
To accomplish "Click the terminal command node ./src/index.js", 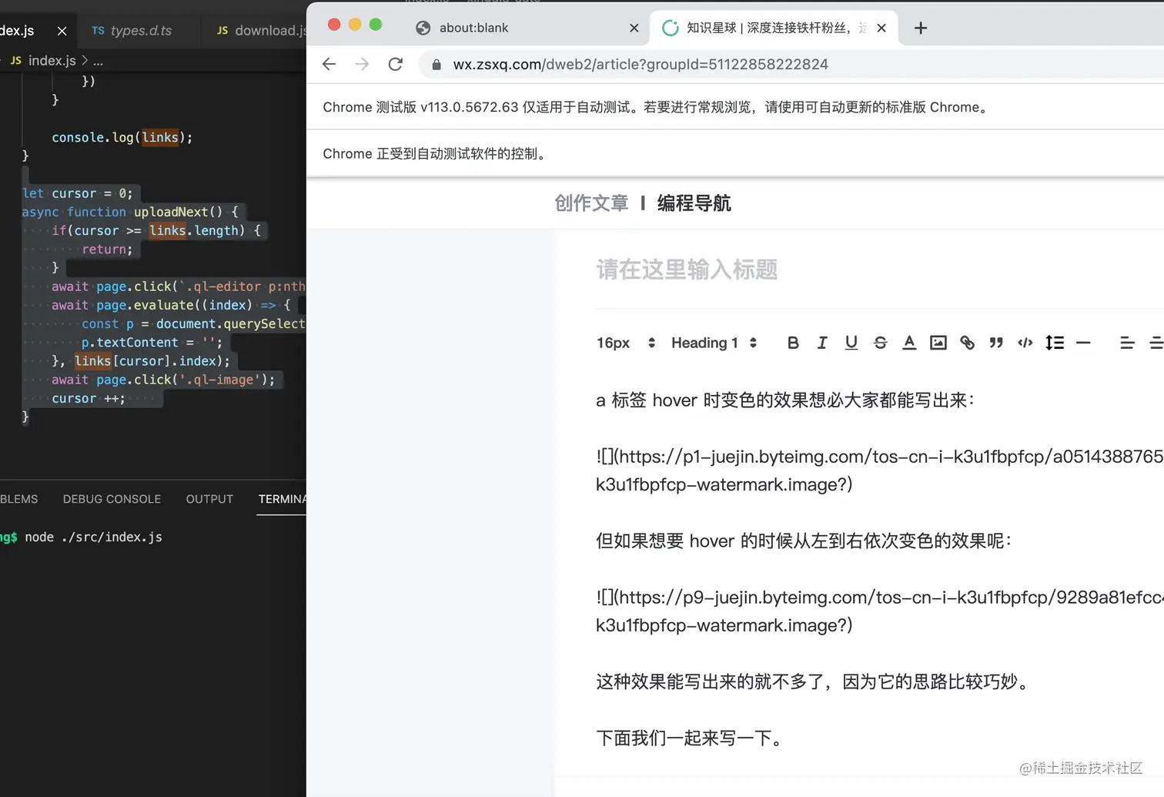I will pyautogui.click(x=93, y=537).
